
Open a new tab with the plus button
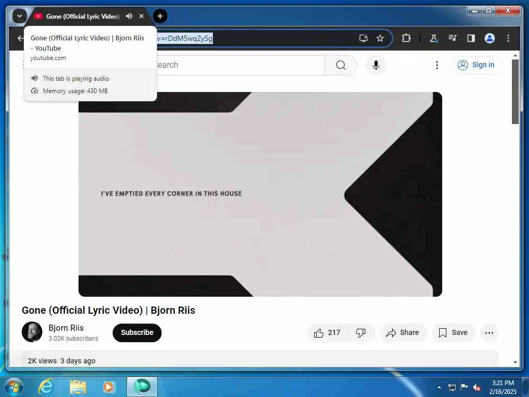(160, 16)
